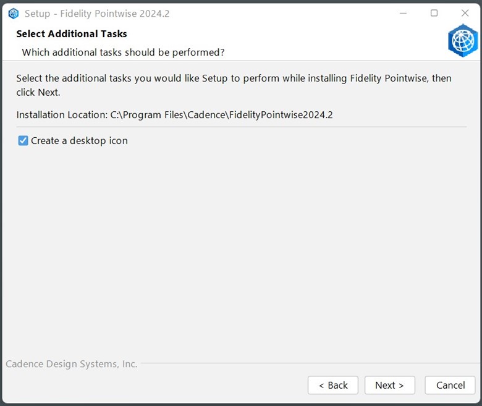This screenshot has width=482, height=406.
Task: Cancel the Fidelity Pointwise installation
Action: [450, 385]
